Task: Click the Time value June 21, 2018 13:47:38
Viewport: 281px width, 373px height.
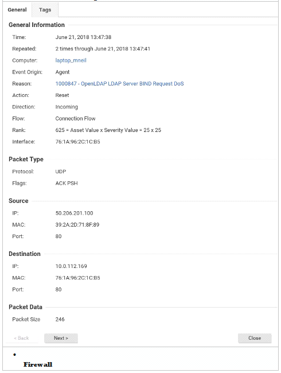Action: point(83,37)
